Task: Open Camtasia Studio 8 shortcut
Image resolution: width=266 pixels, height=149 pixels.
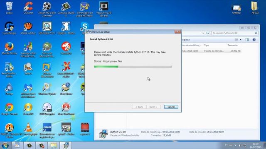Action: pos(66,9)
